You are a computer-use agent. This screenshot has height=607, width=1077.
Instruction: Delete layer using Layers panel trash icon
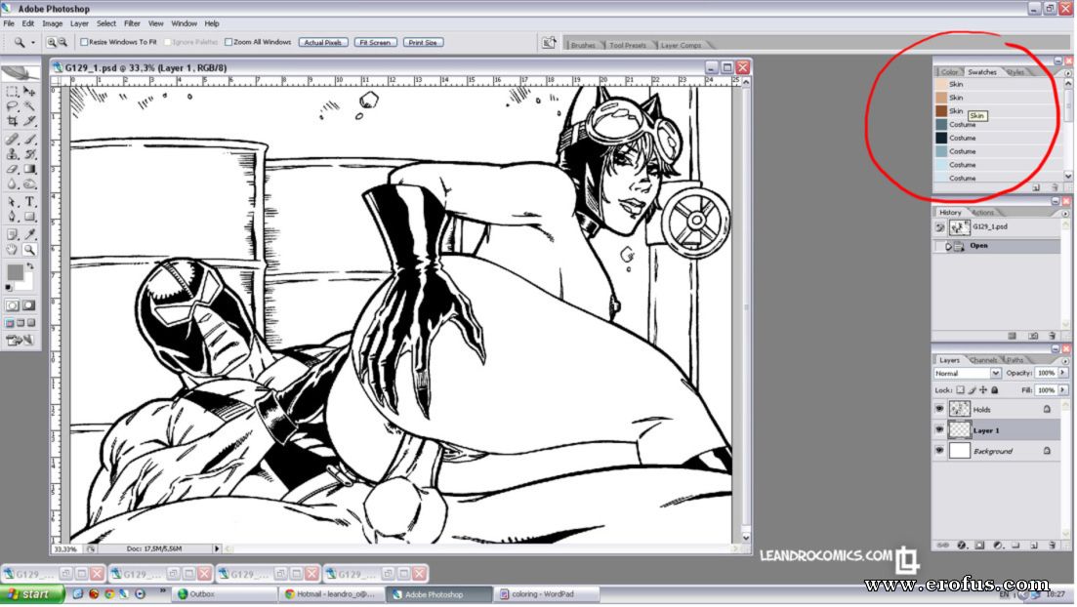pos(1052,546)
